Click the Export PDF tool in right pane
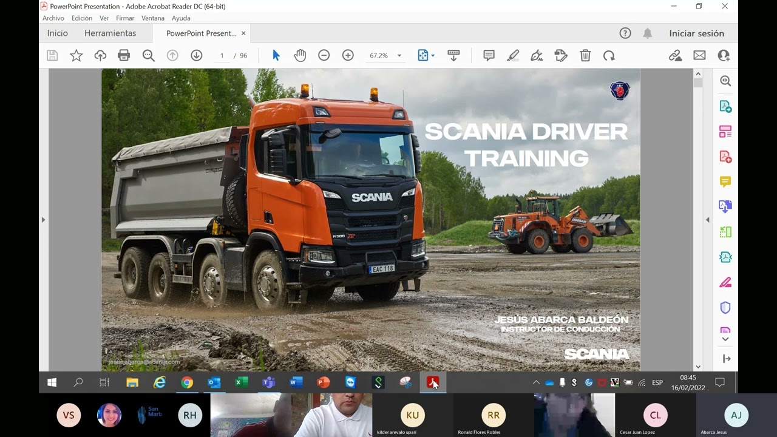The image size is (777, 437). [725, 106]
